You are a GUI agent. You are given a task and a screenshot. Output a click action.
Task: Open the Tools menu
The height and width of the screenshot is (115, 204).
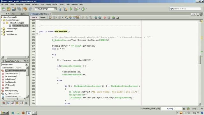pyautogui.click(x=67, y=4)
